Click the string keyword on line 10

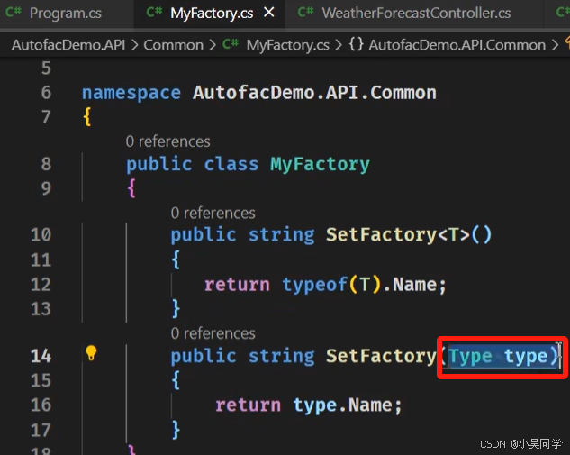pos(281,235)
